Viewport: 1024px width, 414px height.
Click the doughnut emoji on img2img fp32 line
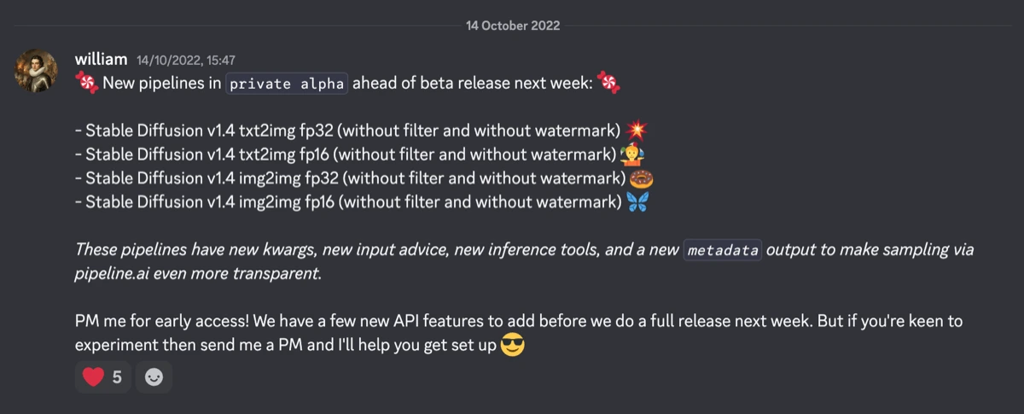tap(640, 178)
